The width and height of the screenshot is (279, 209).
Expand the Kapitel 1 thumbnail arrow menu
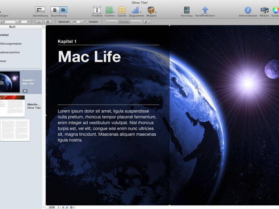coord(25,91)
